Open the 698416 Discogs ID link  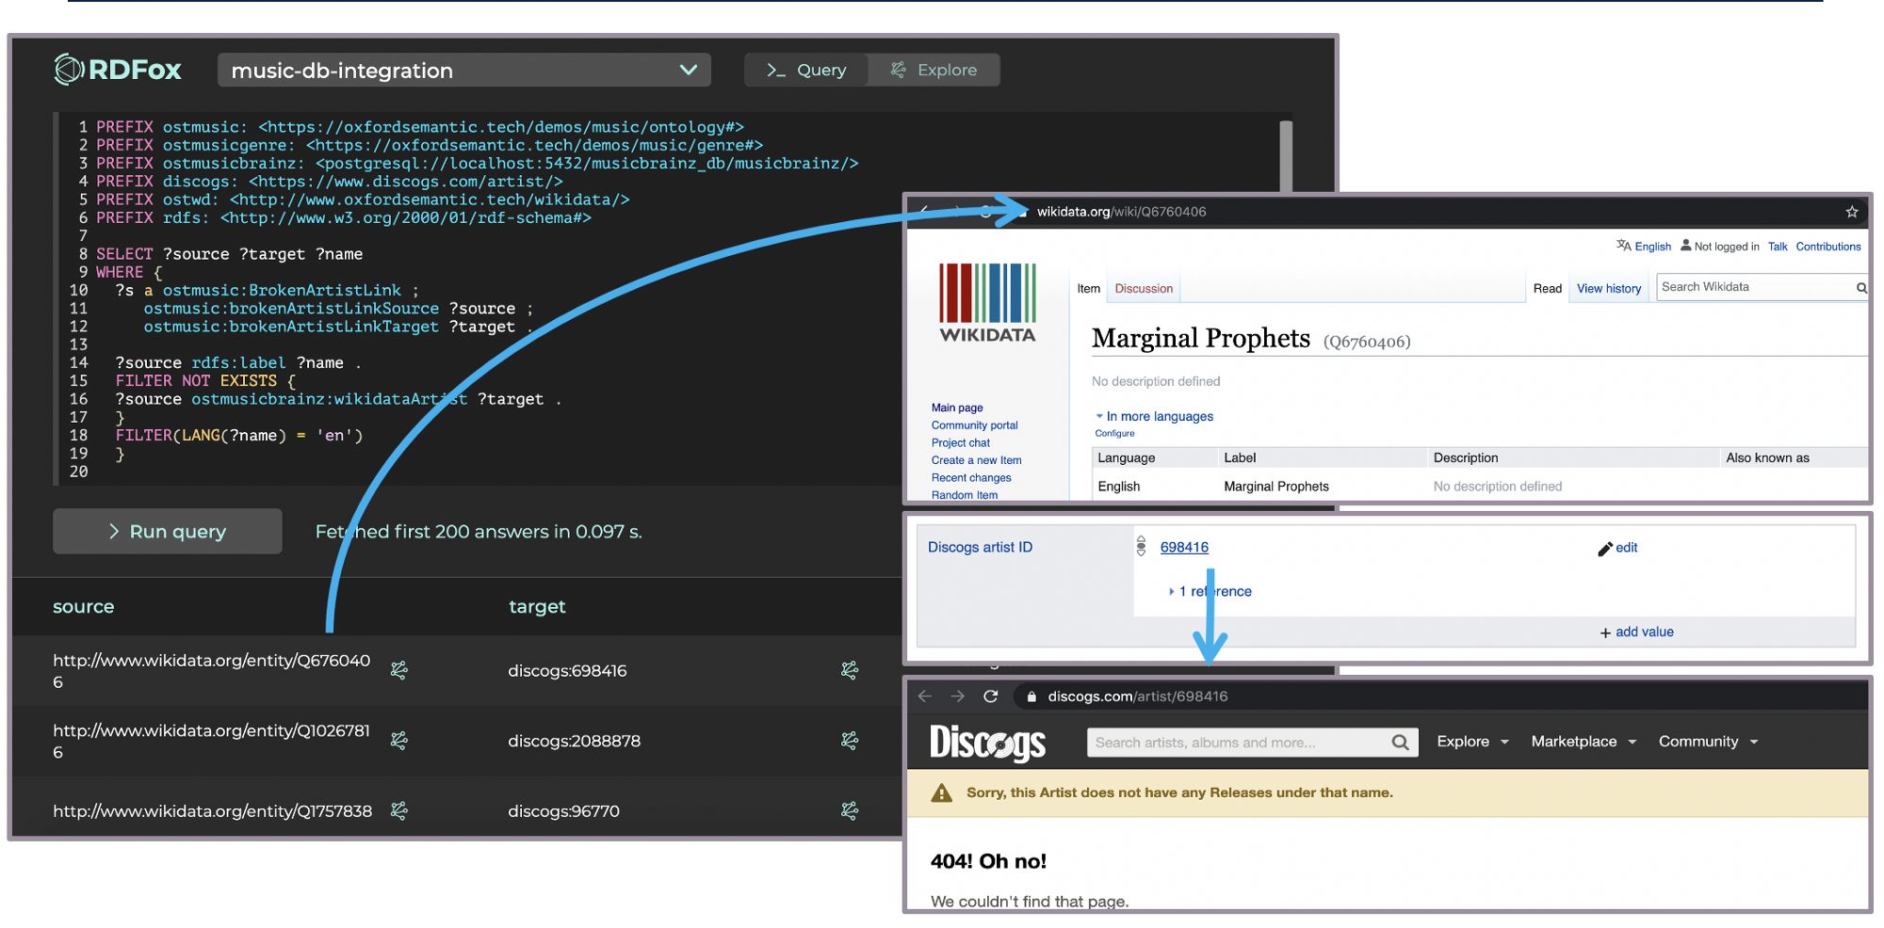[1184, 547]
